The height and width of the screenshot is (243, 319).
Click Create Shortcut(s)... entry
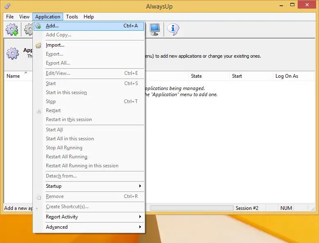coord(89,207)
